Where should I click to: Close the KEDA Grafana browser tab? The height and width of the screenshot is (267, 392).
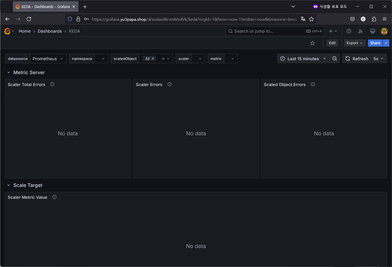point(74,7)
